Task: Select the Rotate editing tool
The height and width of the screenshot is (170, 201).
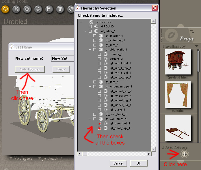Action: [5, 9]
